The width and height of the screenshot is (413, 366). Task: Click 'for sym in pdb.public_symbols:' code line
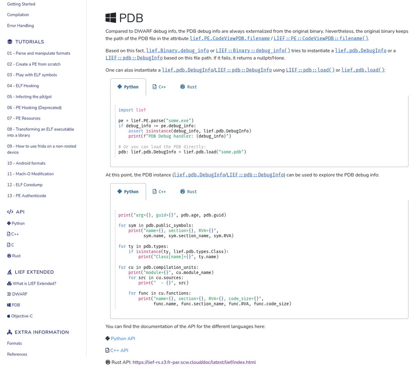click(x=156, y=226)
